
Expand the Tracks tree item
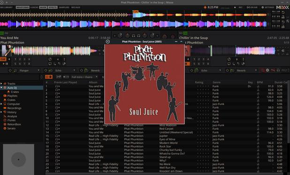1,84
